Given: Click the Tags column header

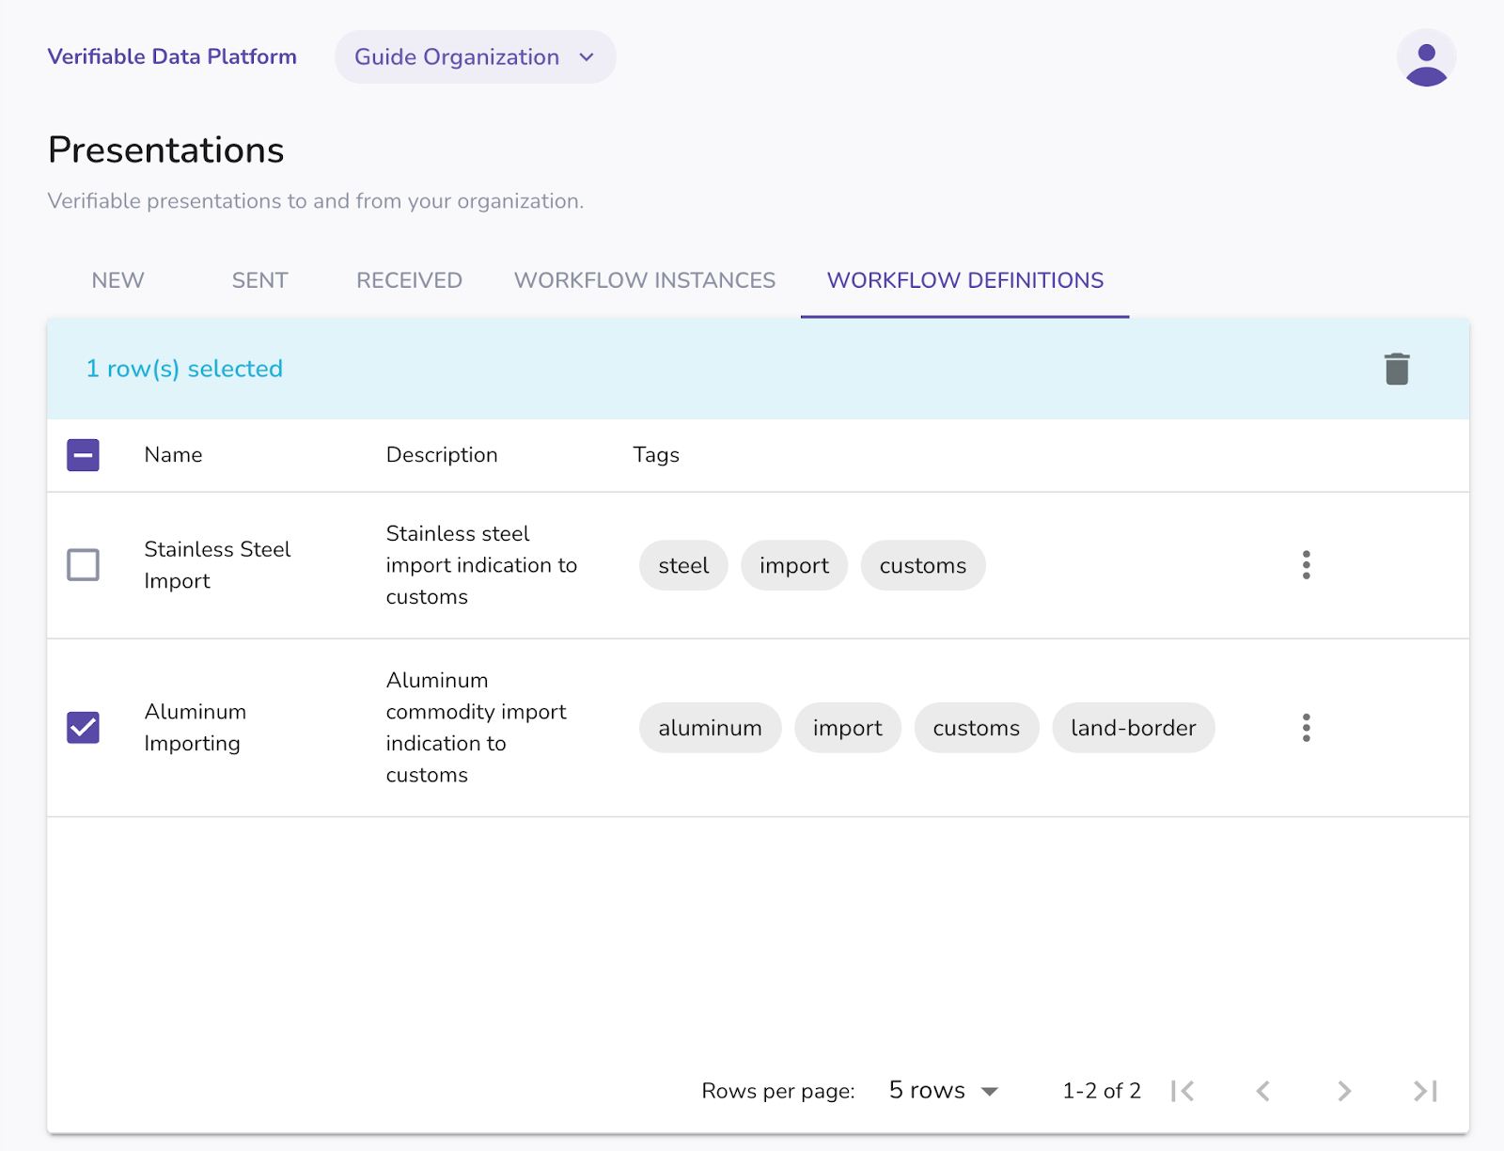Looking at the screenshot, I should 656,455.
